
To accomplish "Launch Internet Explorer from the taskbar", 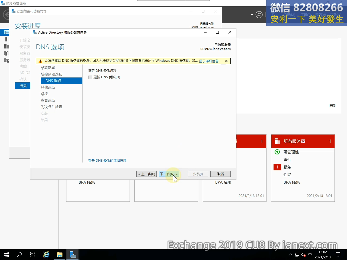I will (46, 255).
